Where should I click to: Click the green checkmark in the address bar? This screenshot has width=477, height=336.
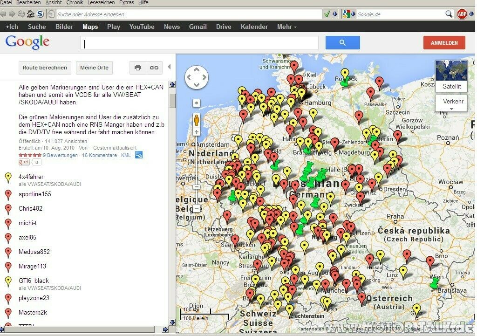click(327, 14)
